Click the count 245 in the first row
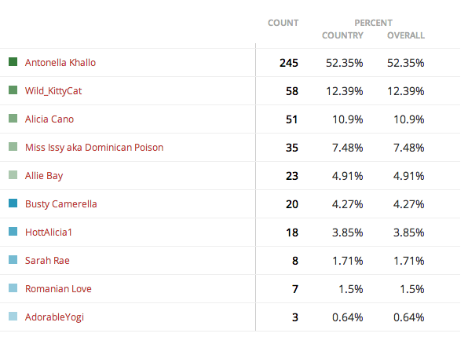The width and height of the screenshot is (468, 337). [289, 63]
